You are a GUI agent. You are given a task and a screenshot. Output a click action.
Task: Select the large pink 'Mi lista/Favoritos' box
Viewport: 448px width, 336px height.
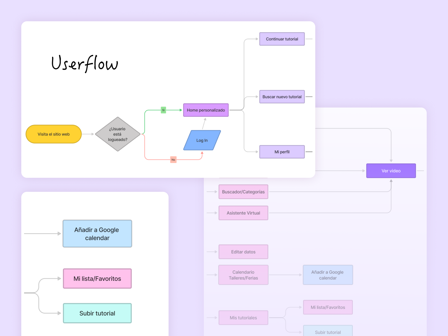coord(97,279)
